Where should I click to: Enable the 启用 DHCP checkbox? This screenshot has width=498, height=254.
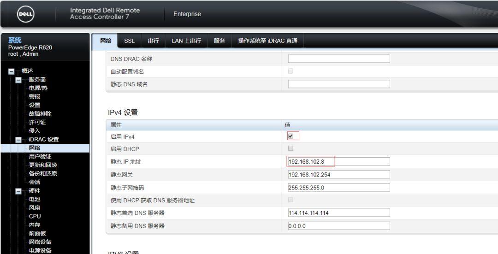tap(290, 148)
